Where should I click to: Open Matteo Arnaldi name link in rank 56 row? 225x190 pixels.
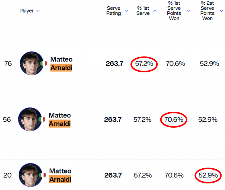tap(60, 119)
